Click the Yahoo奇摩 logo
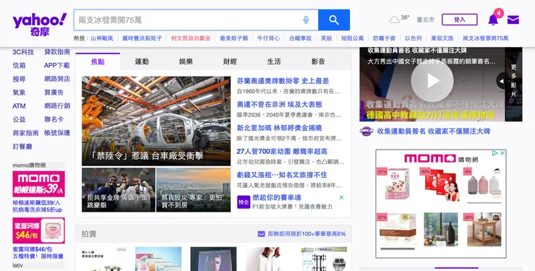This screenshot has height=271, width=535. 40,24
